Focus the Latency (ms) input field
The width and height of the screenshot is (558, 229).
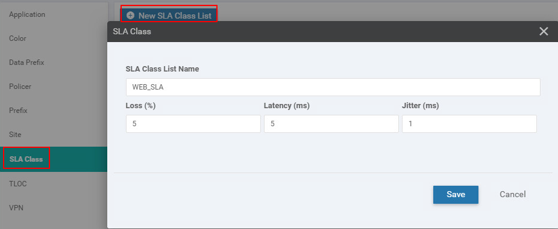click(x=331, y=124)
